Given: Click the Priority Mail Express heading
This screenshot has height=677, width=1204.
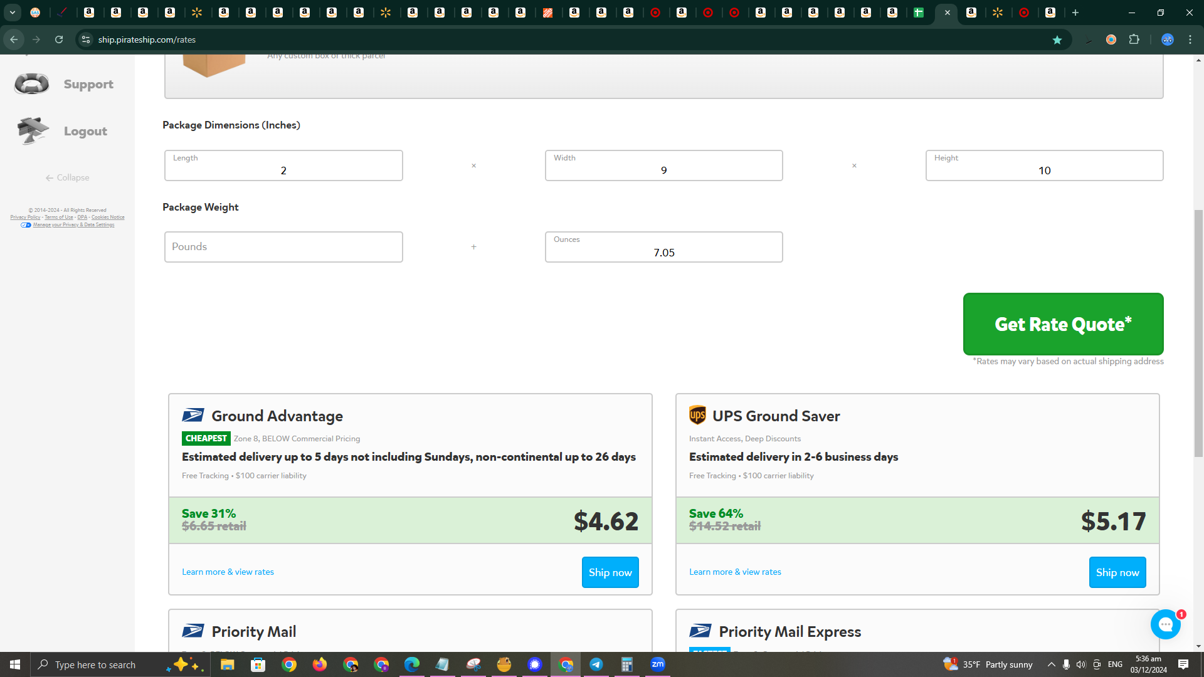Looking at the screenshot, I should (789, 631).
